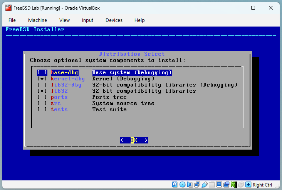282x190 pixels.
Task: Minimize the VirtualBox window
Action: tap(236, 8)
